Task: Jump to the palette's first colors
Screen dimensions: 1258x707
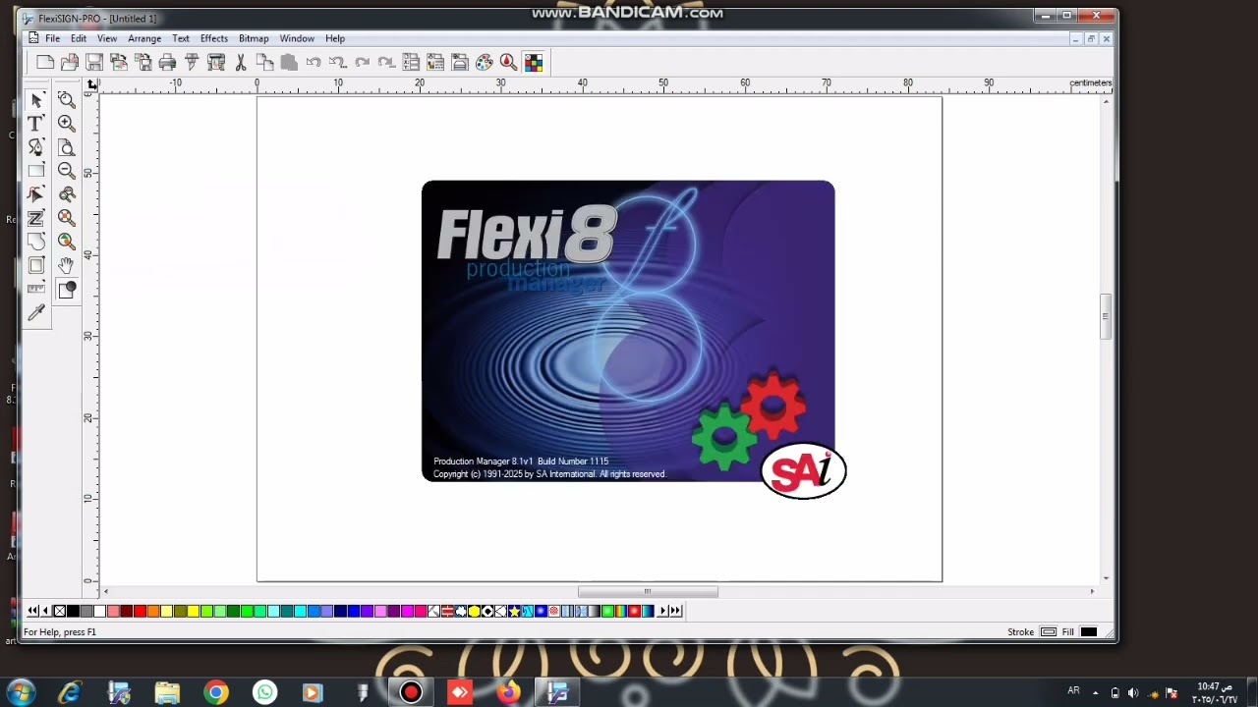Action: (33, 611)
